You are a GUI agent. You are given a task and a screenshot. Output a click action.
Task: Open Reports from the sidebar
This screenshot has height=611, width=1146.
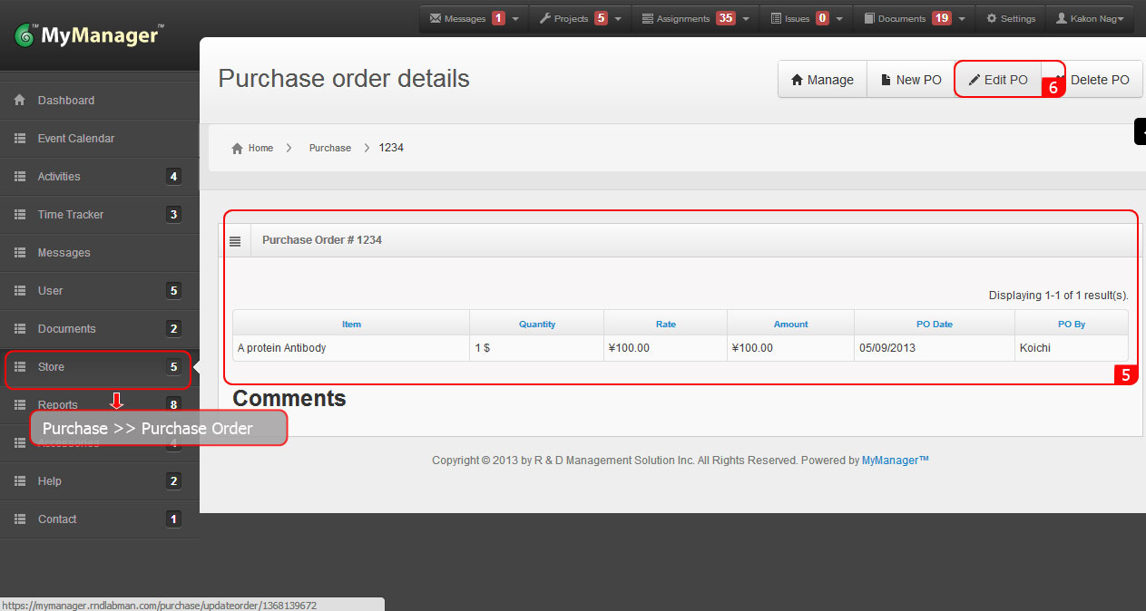tap(58, 404)
